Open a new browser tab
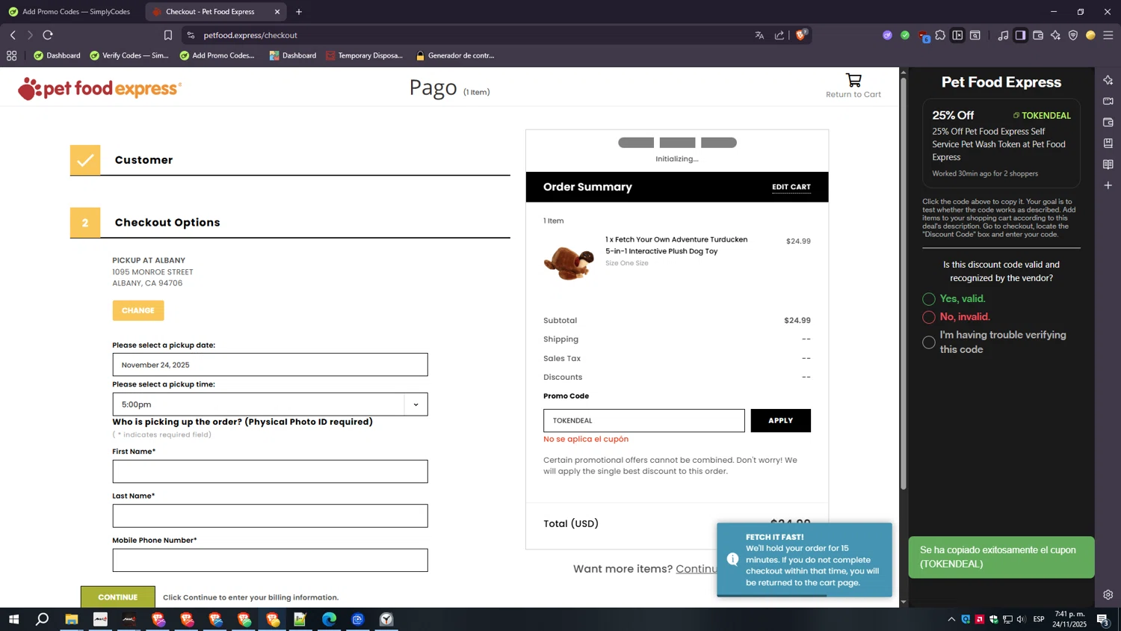Viewport: 1121px width, 631px height. (x=299, y=12)
